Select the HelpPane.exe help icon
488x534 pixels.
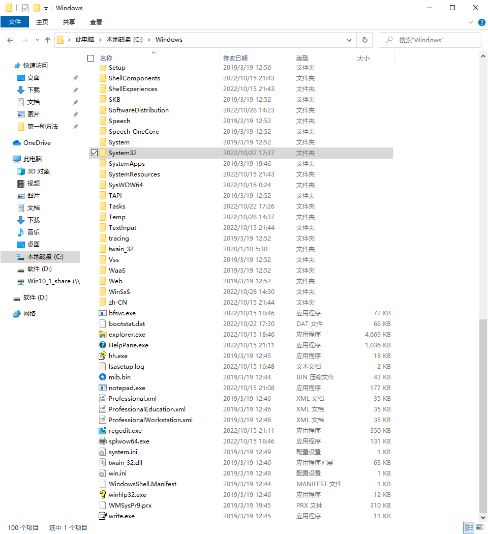point(103,345)
